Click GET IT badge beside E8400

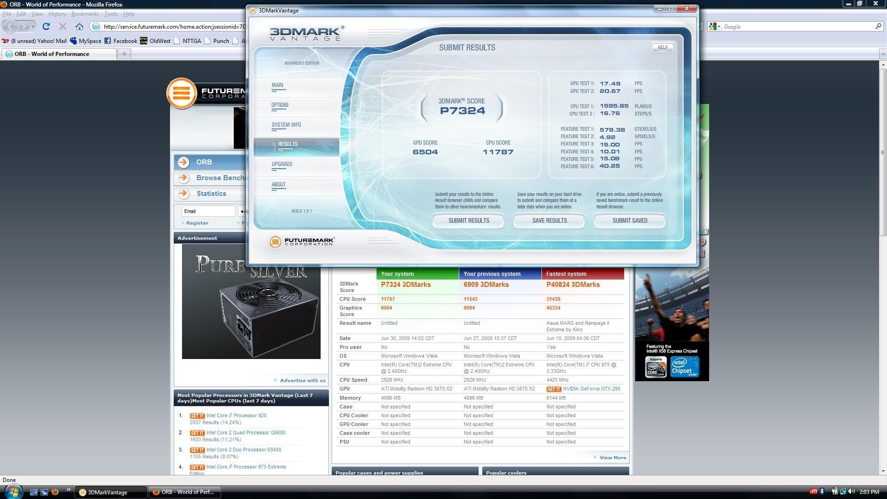pos(197,450)
